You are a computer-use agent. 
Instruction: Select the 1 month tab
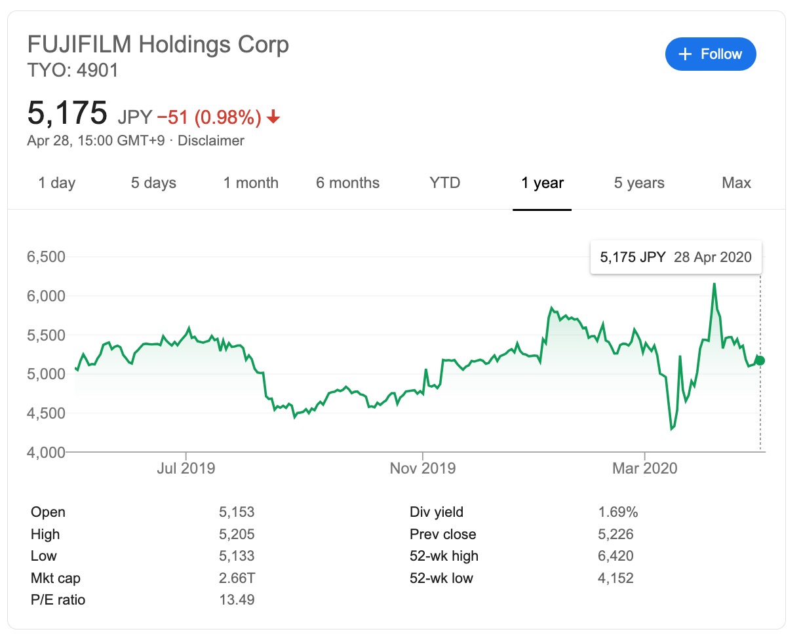pos(251,183)
